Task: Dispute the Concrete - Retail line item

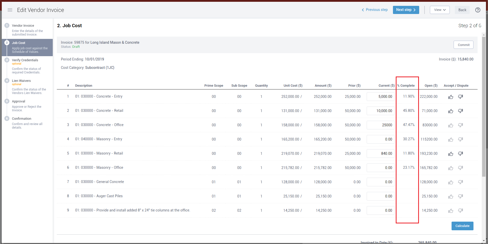Action: (x=460, y=111)
